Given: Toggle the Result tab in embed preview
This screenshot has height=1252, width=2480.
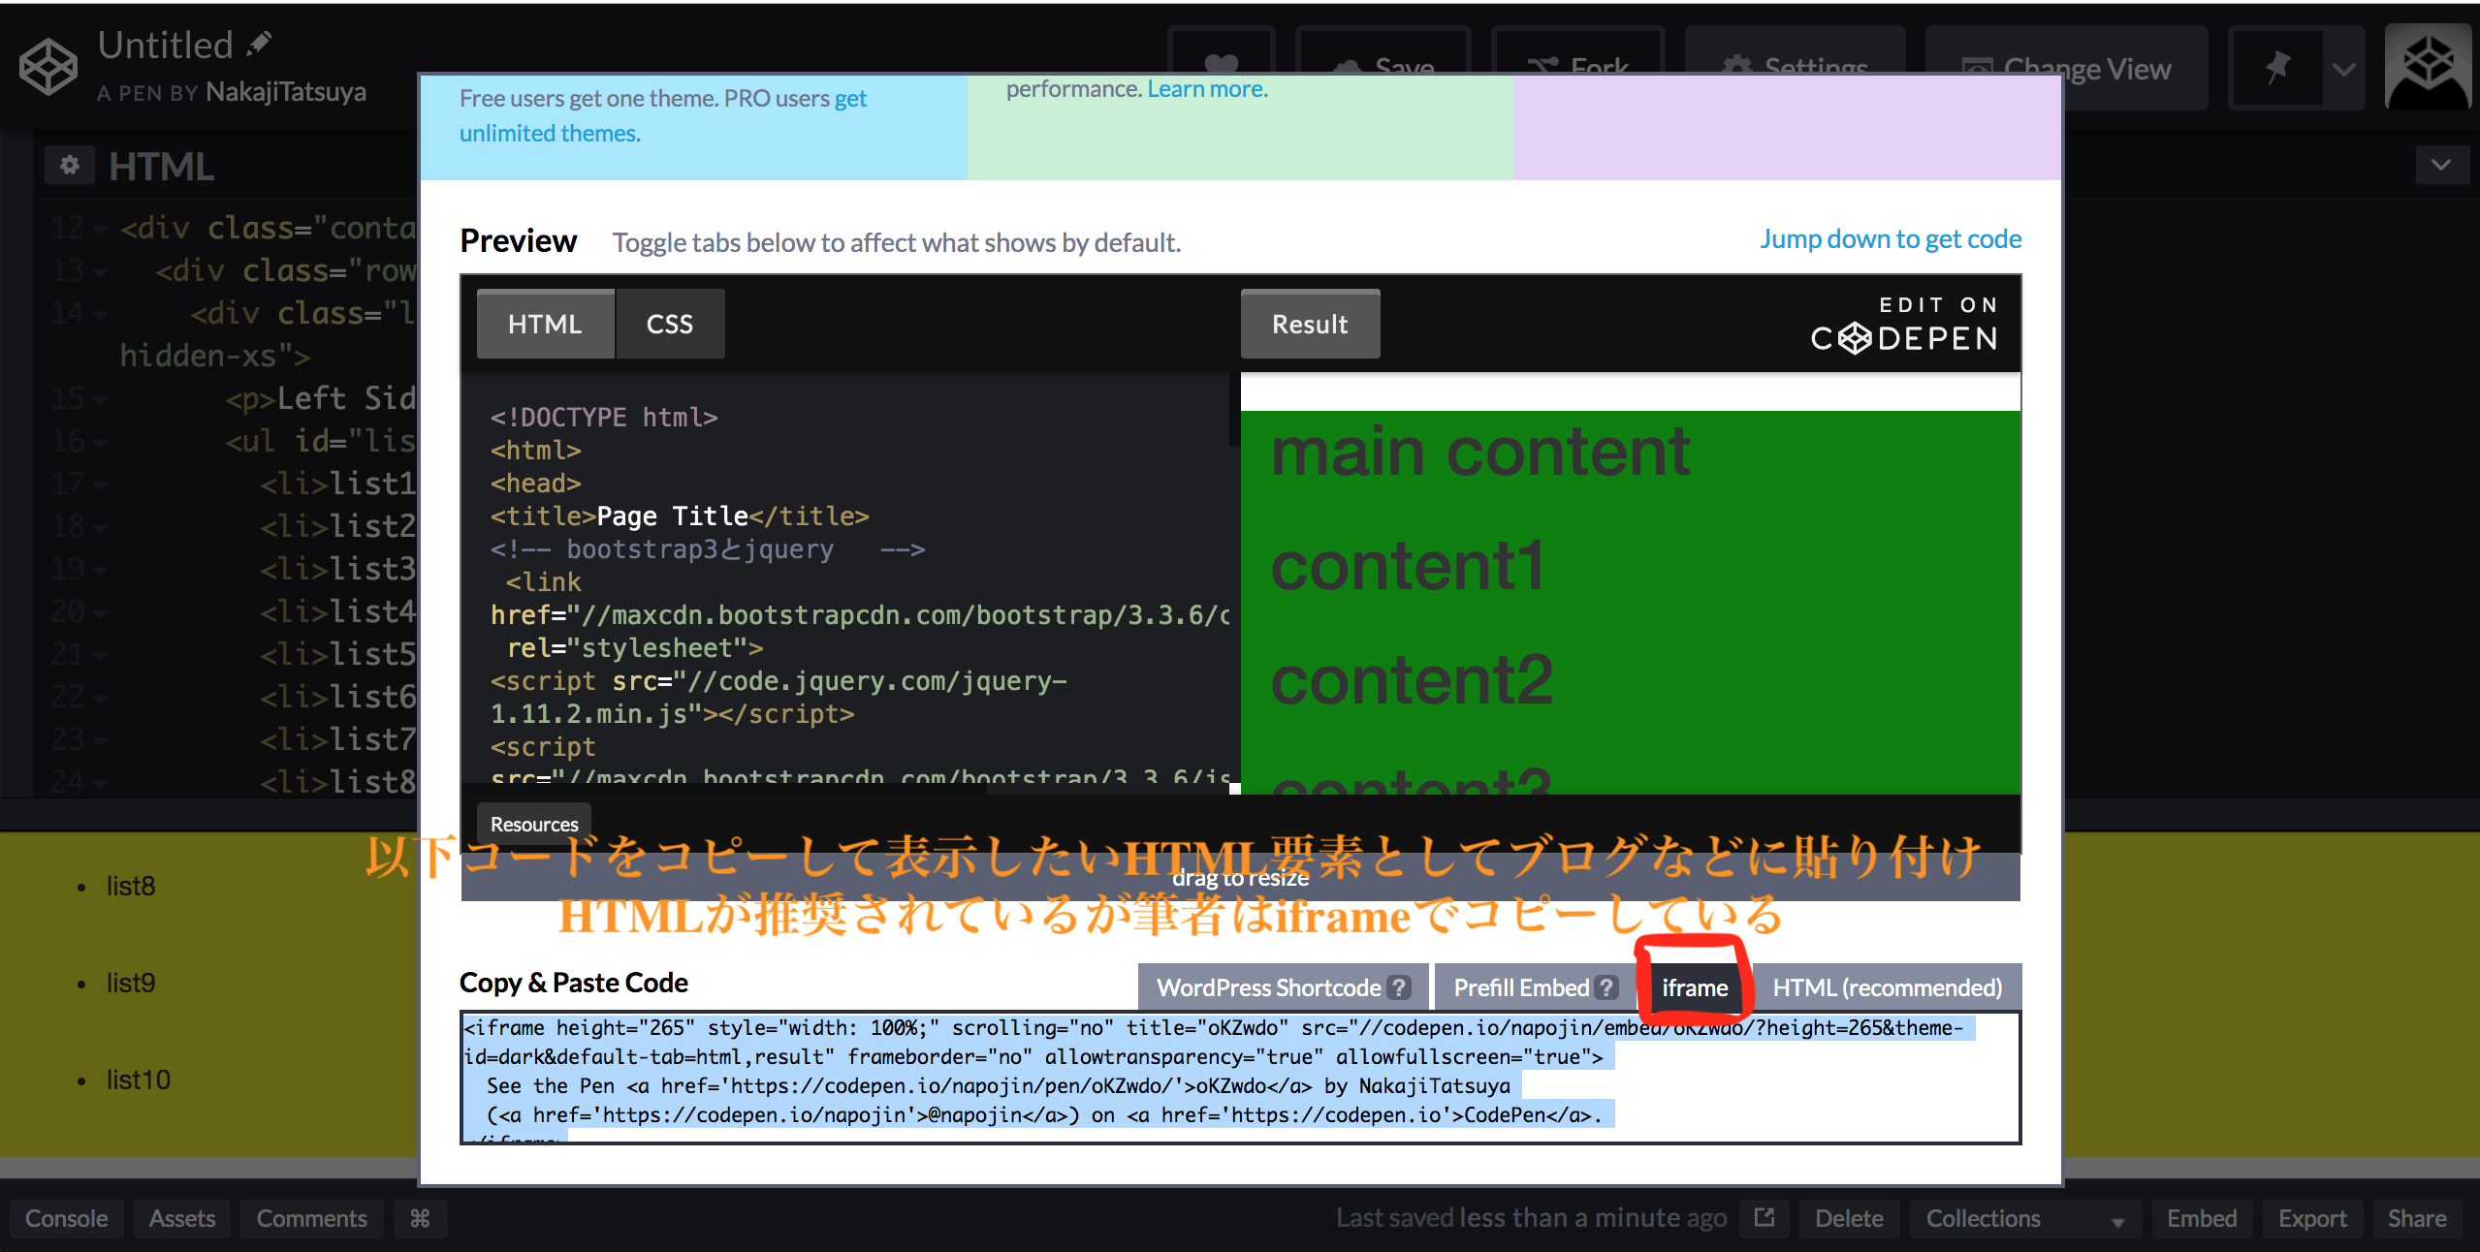Looking at the screenshot, I should pos(1309,325).
